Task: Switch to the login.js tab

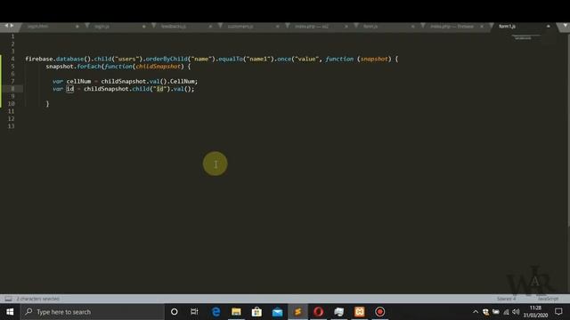Action: pyautogui.click(x=102, y=27)
